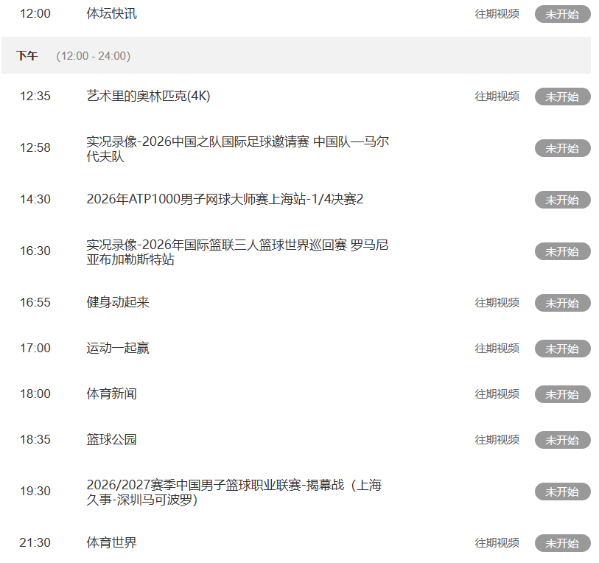Click 未开始 button for 体育新闻

[562, 394]
